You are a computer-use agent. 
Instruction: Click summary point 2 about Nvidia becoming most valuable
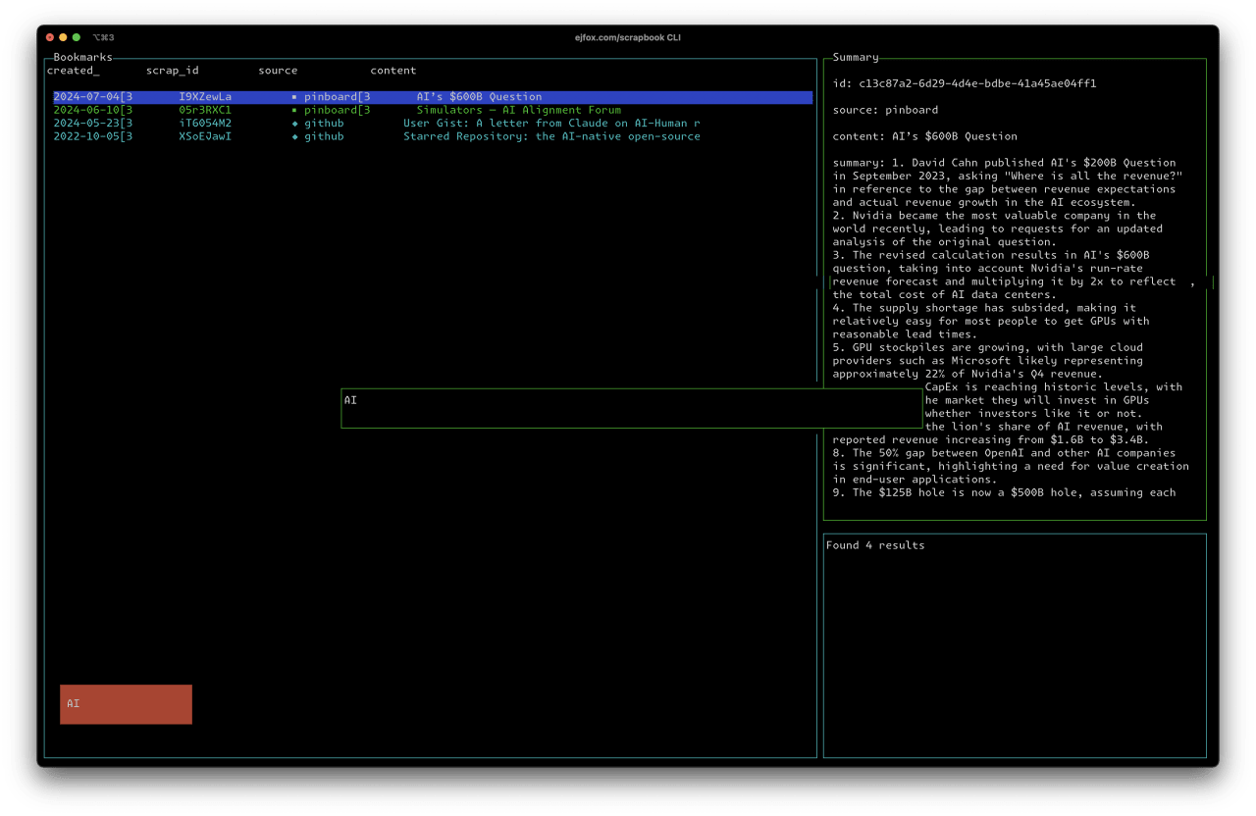pyautogui.click(x=997, y=229)
